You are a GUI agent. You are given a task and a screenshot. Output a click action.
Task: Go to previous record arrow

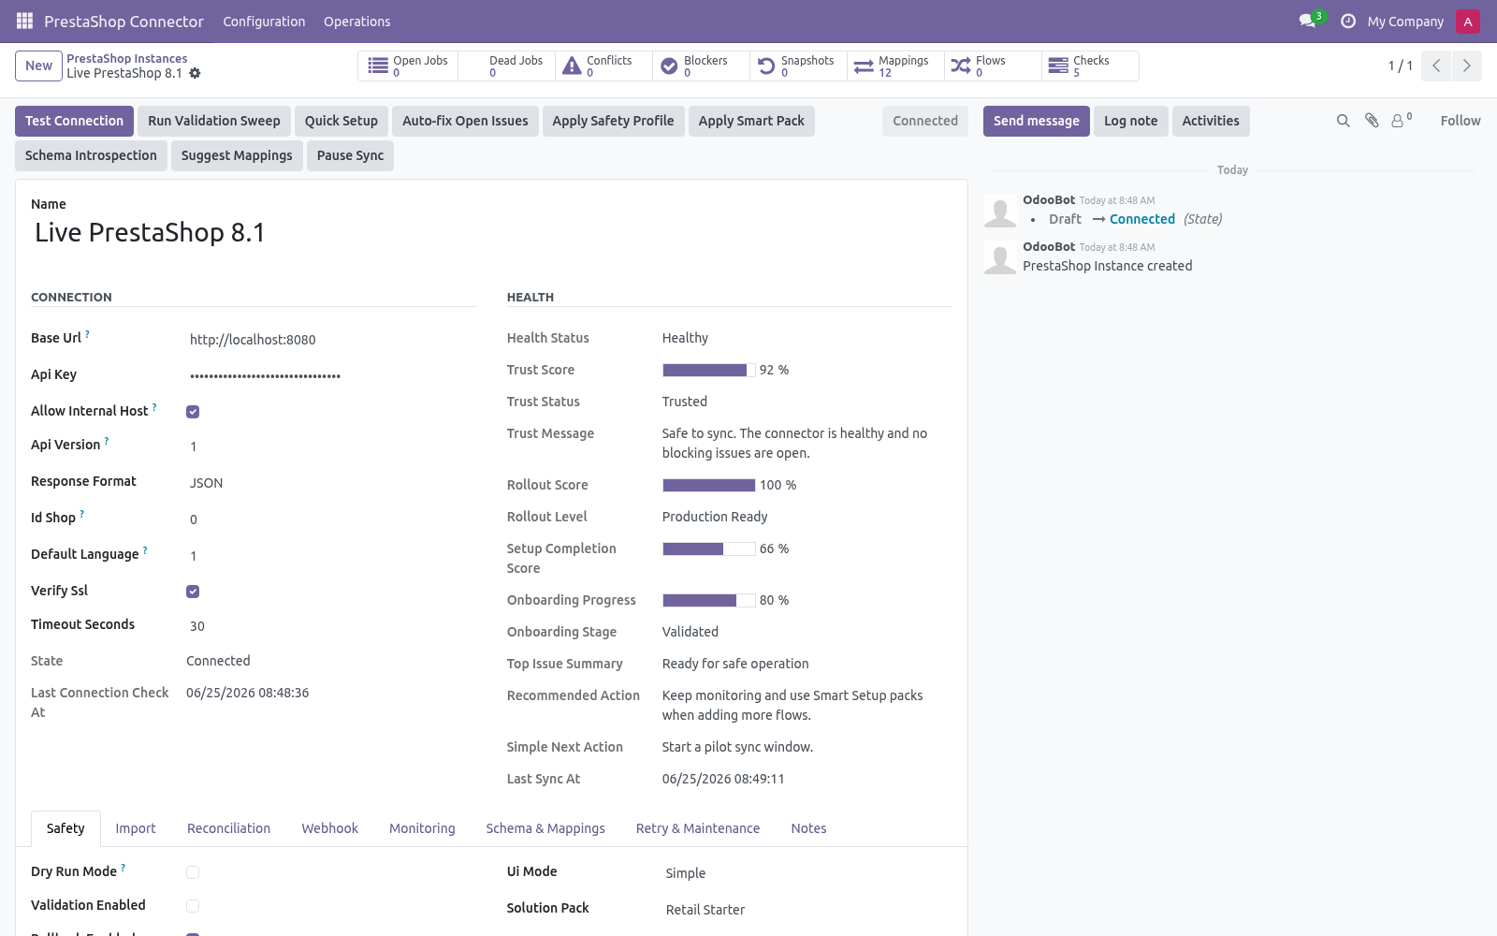[1436, 66]
